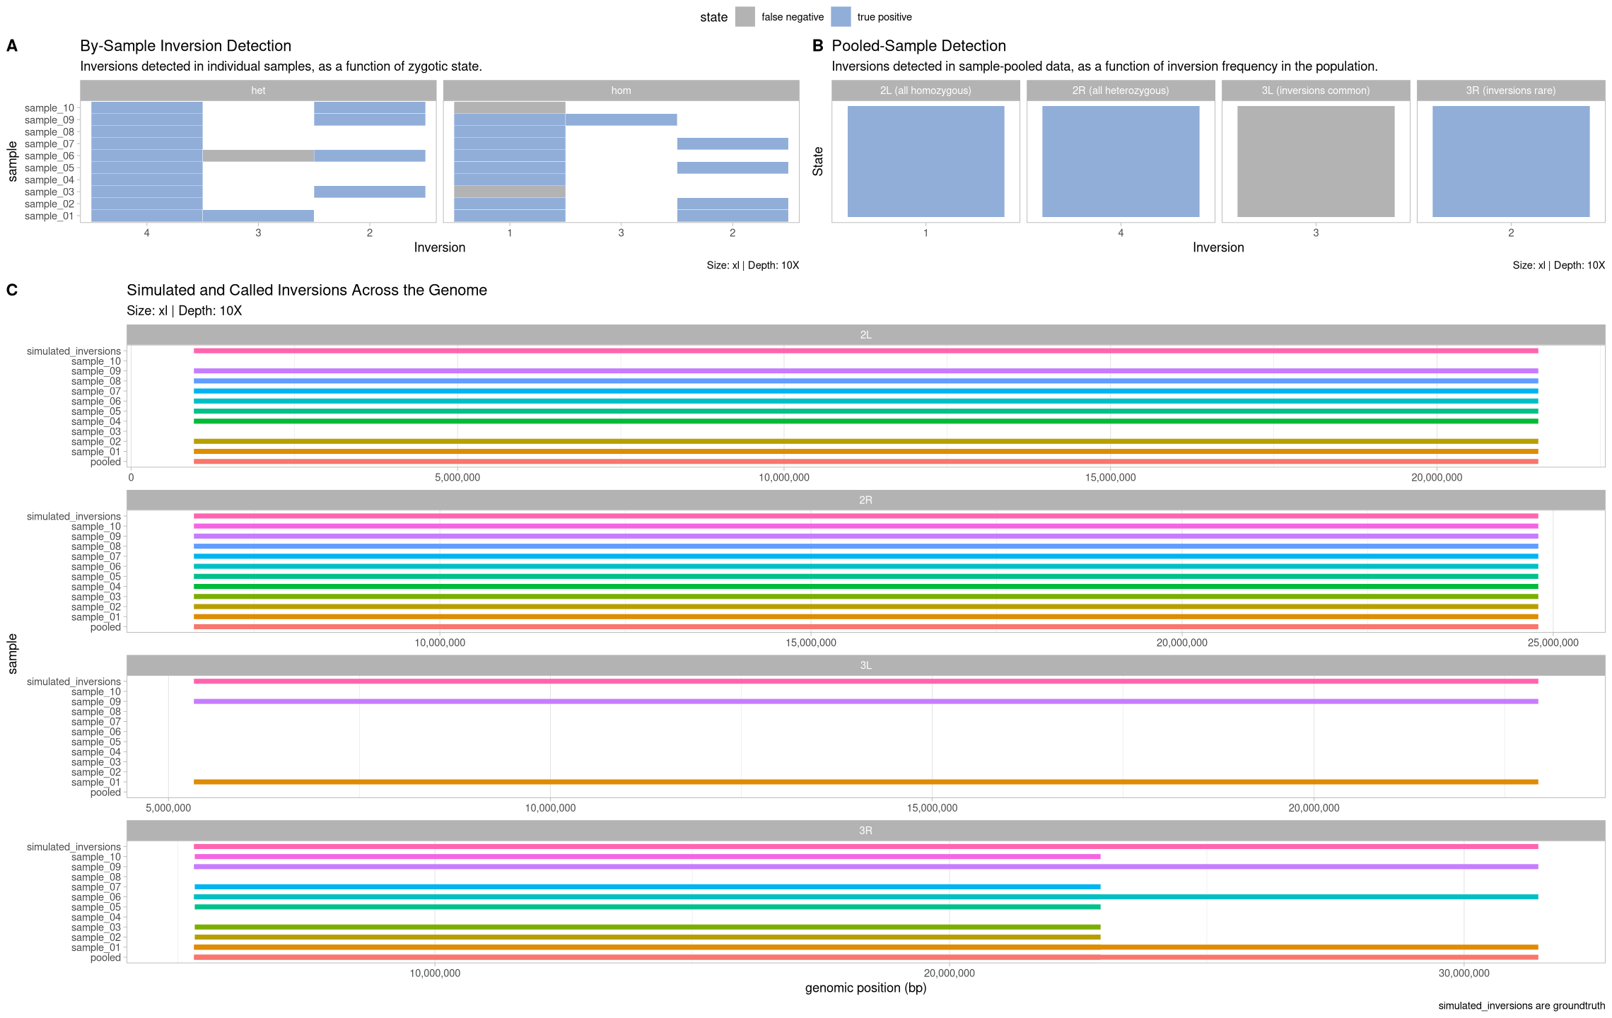Click the '3R (inversions rare)' strip header
This screenshot has height=1018, width=1612.
coord(1511,90)
